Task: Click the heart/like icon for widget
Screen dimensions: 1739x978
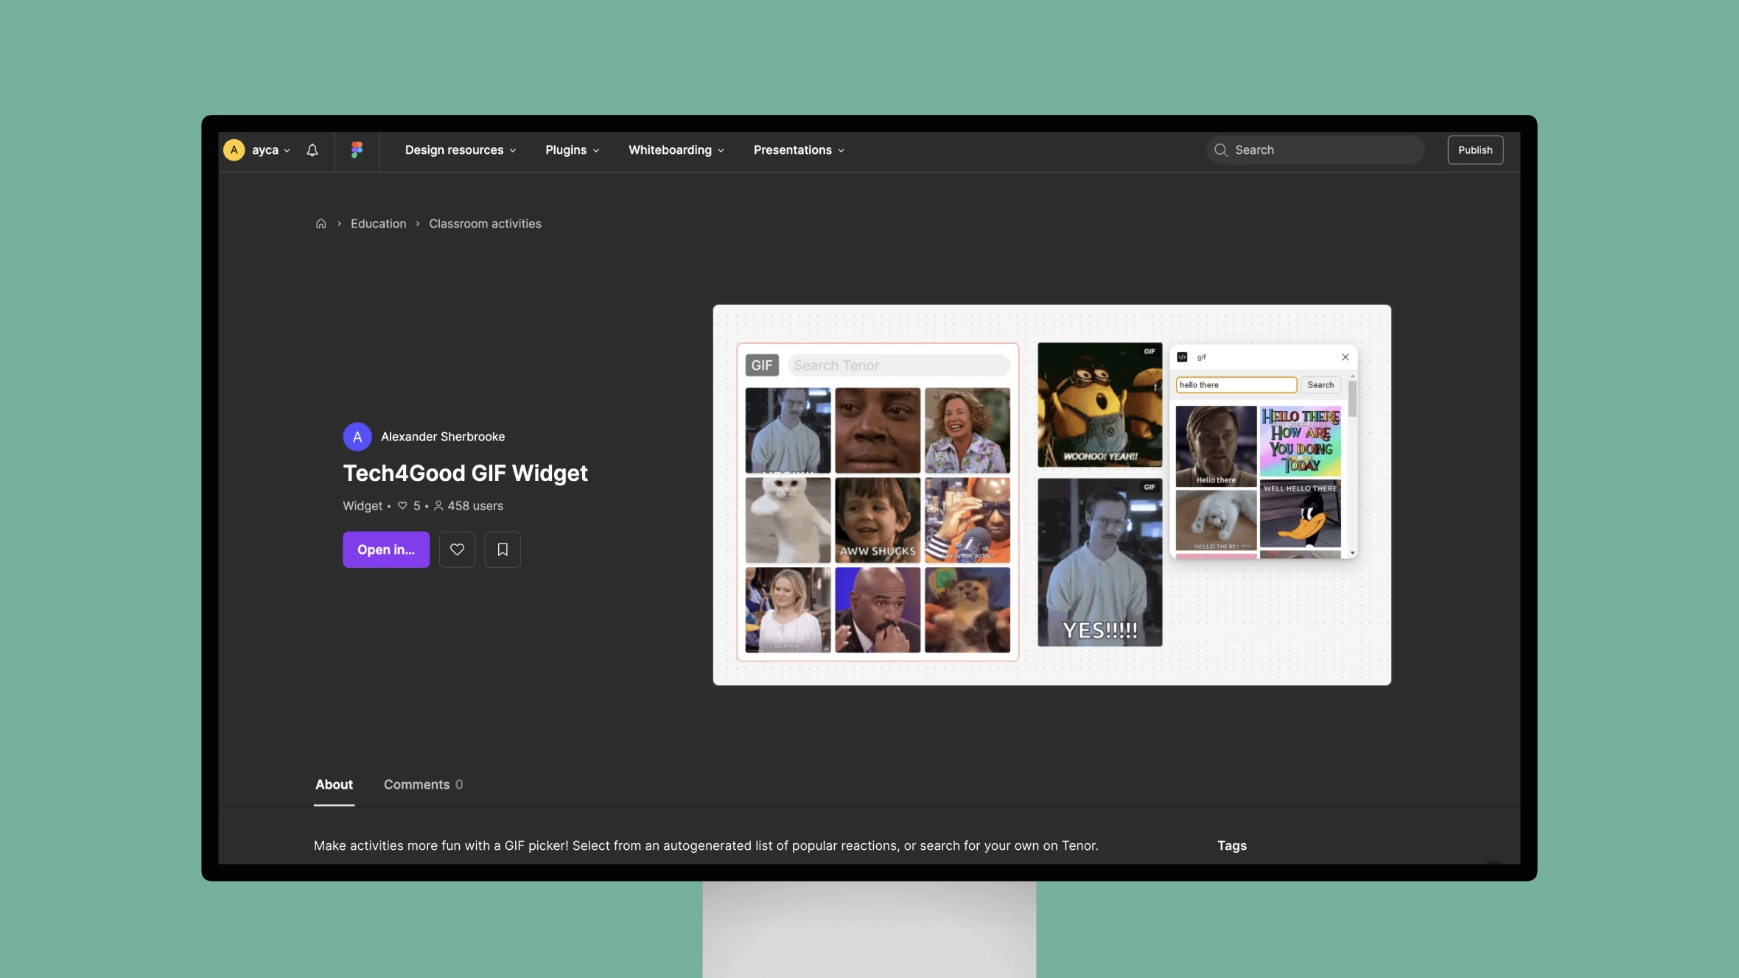Action: (458, 551)
